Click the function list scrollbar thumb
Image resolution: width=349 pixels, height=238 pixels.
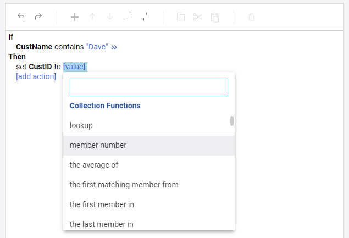coord(232,121)
